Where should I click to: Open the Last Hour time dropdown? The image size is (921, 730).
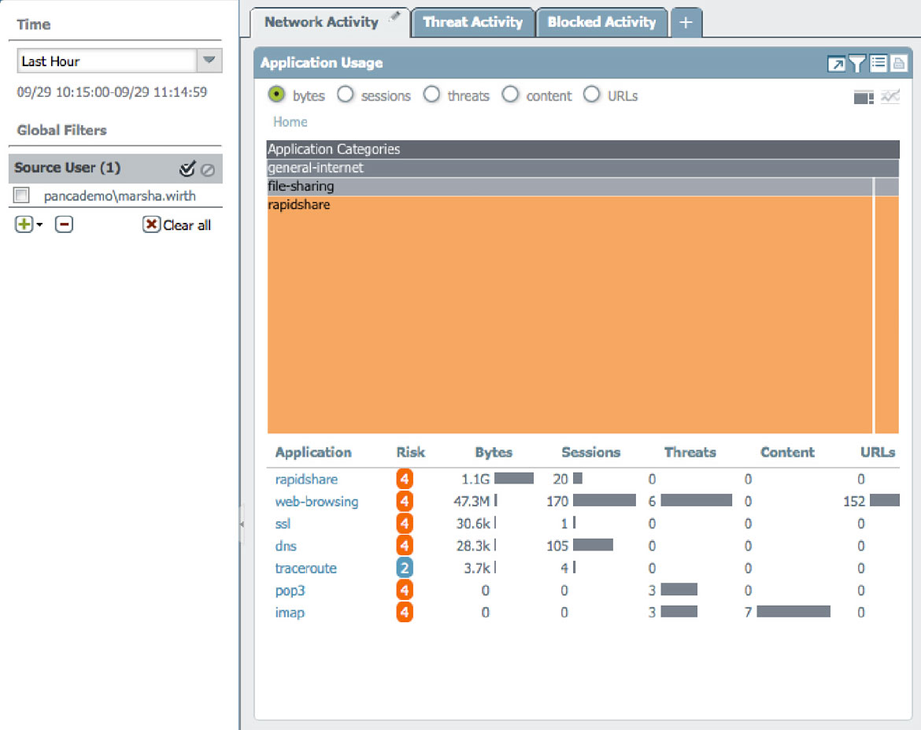[209, 61]
